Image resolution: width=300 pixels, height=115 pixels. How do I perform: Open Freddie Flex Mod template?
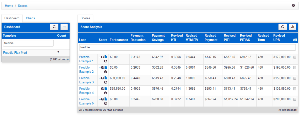coord(15,53)
